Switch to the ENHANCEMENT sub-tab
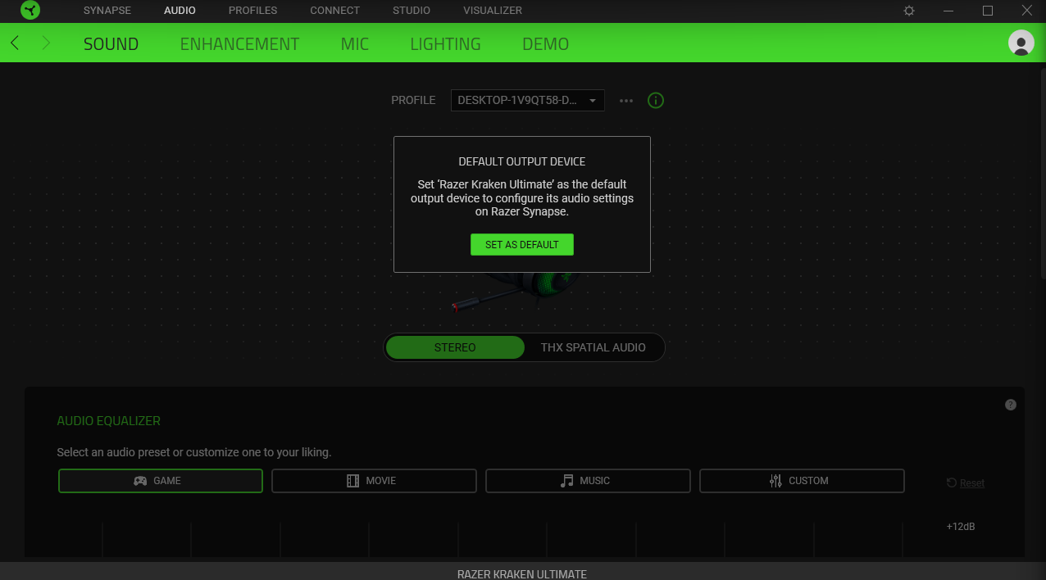The height and width of the screenshot is (580, 1046). 239,44
